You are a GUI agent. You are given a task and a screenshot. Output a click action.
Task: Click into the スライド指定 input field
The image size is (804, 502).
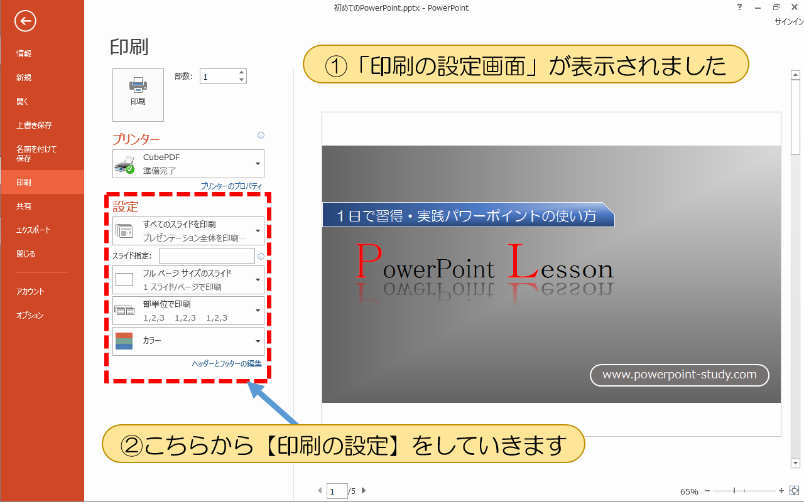(x=207, y=255)
